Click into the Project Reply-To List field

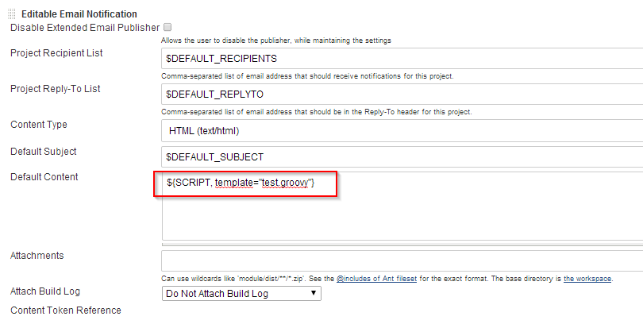402,94
